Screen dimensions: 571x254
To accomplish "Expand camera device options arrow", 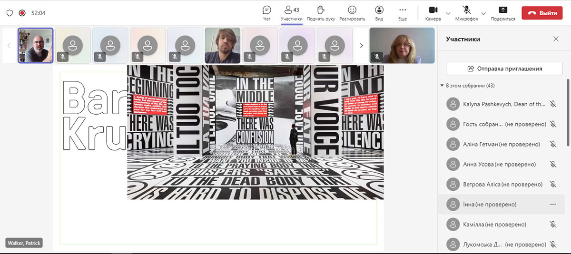I will pyautogui.click(x=448, y=13).
